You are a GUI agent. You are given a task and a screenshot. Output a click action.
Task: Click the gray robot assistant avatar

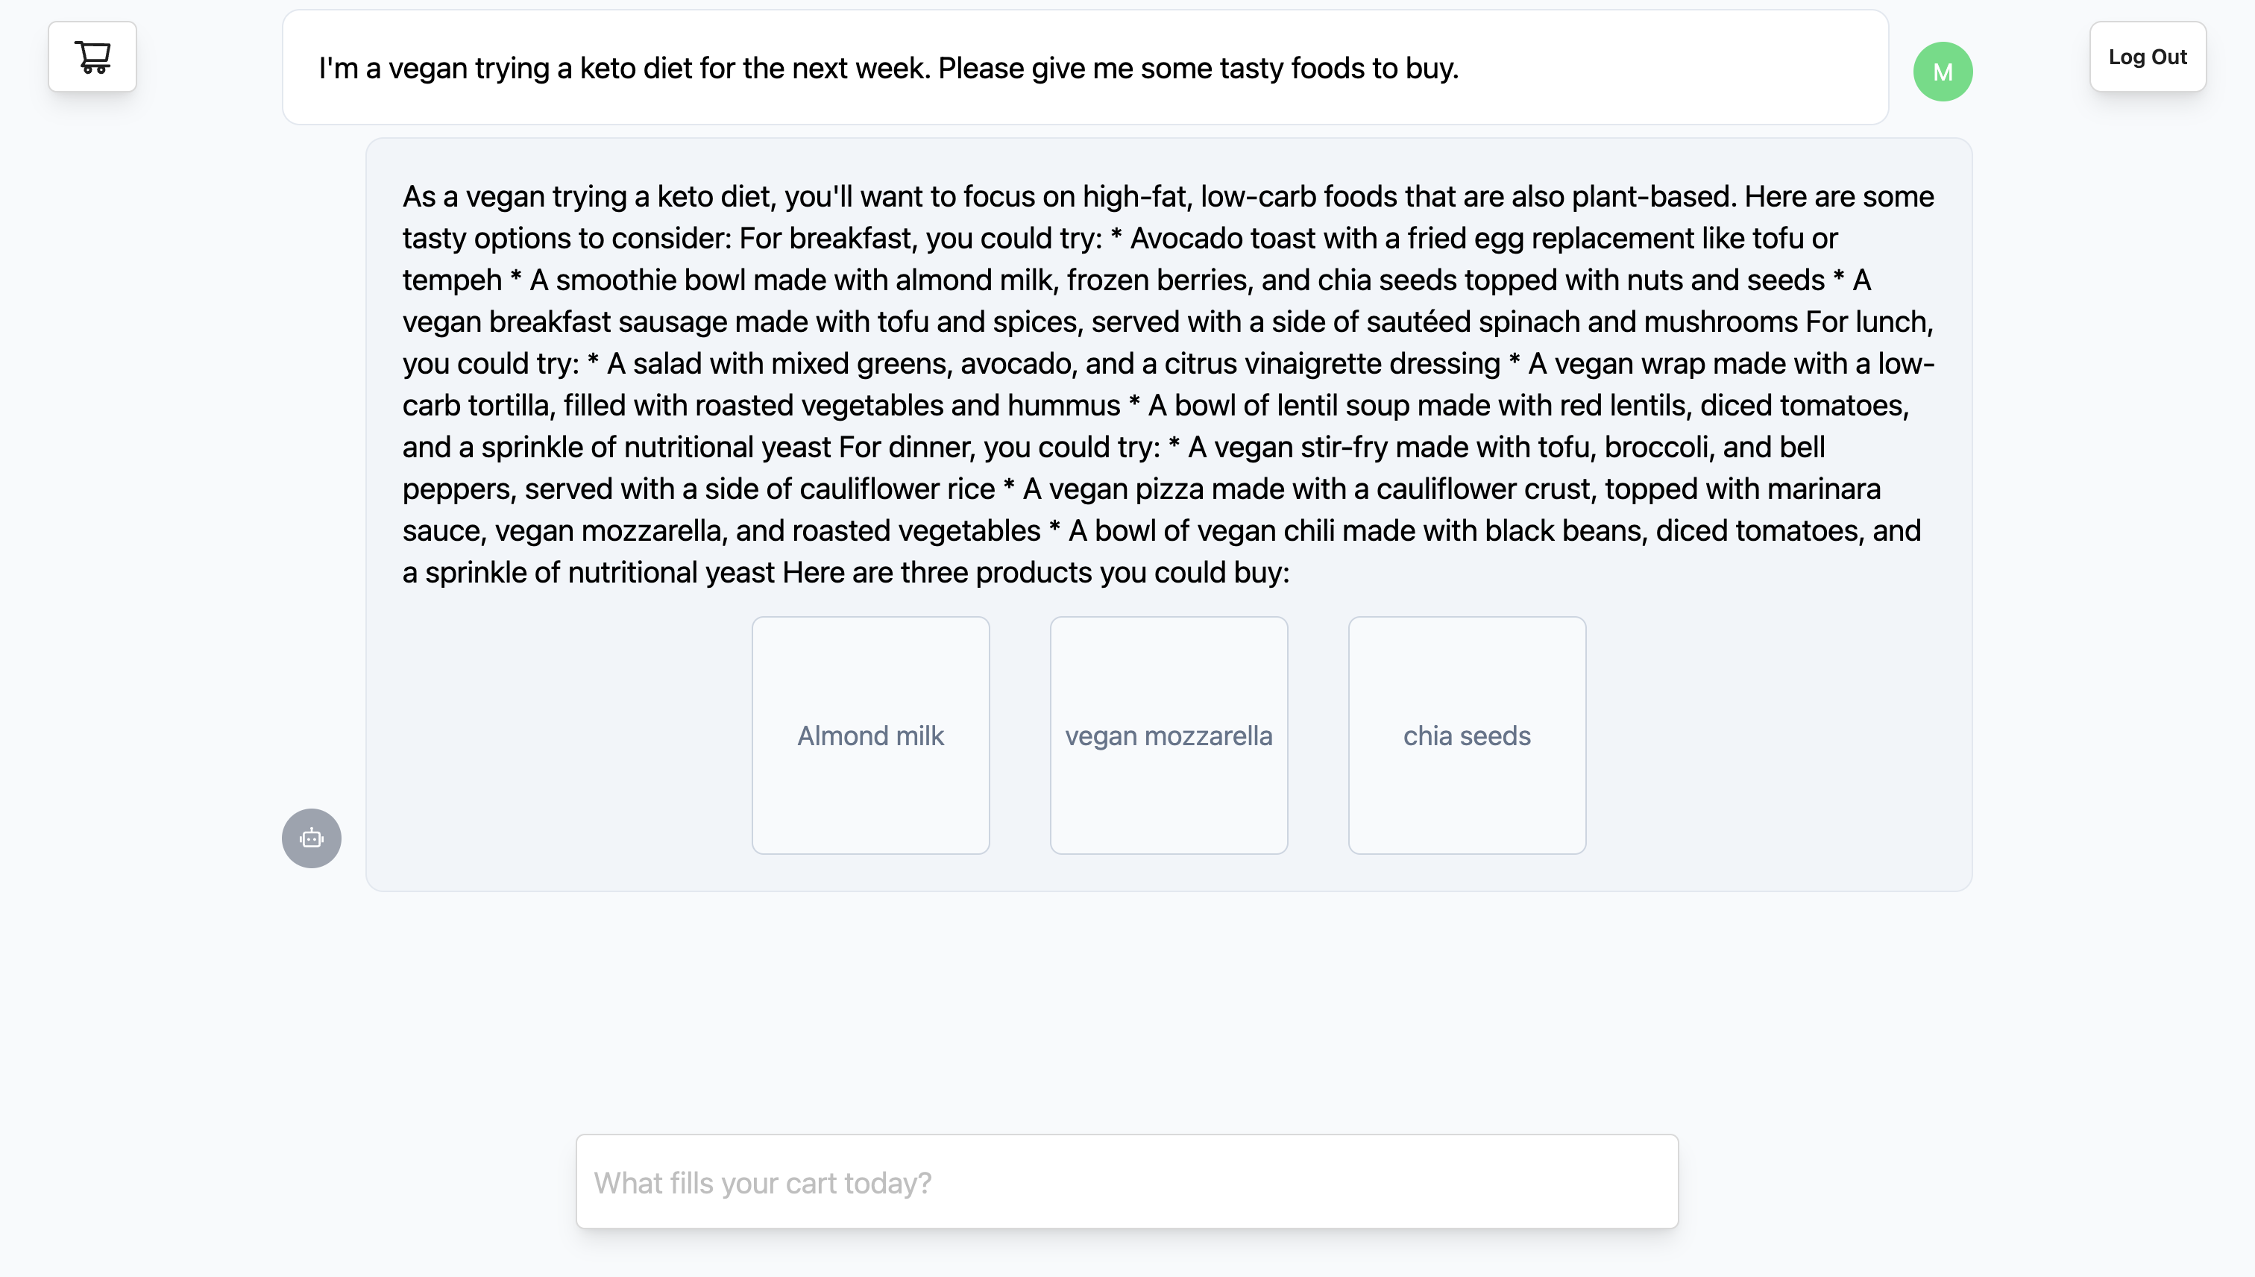(x=311, y=838)
